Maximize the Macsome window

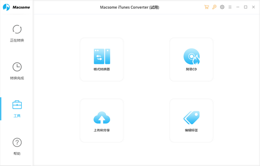pyautogui.click(x=246, y=7)
